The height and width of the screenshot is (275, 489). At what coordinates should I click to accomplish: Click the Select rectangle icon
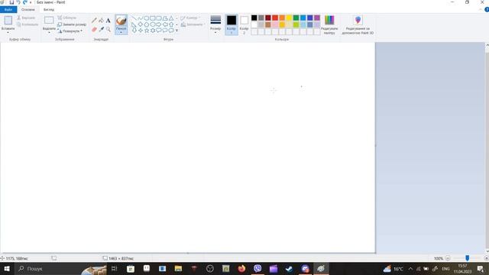tap(49, 21)
